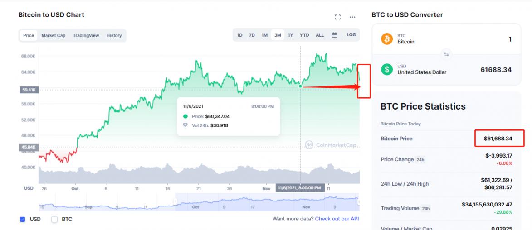Open the three-dot more options menu

pyautogui.click(x=352, y=17)
